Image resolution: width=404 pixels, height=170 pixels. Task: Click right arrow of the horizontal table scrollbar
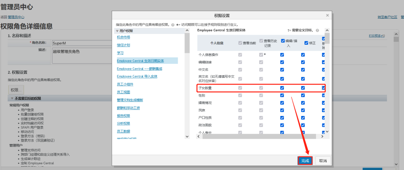coord(322,136)
